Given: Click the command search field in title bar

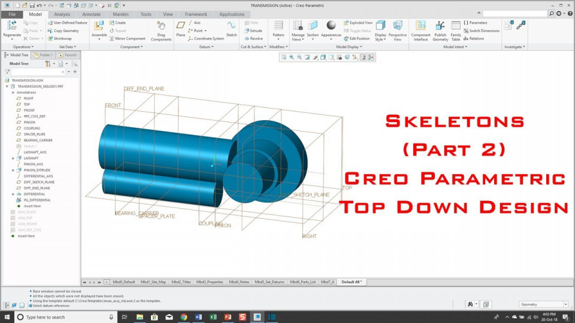Looking at the screenshot, I should (x=515, y=14).
